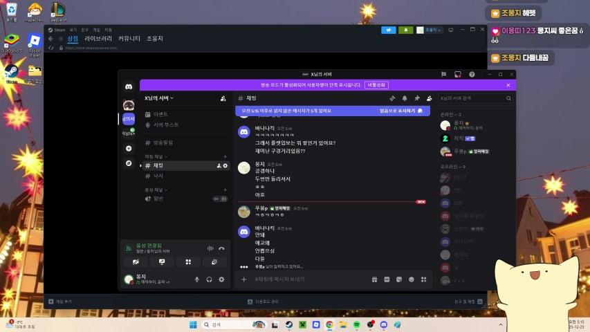The width and height of the screenshot is (590, 332).
Task: Toggle the member list in channel header
Action: tap(430, 98)
